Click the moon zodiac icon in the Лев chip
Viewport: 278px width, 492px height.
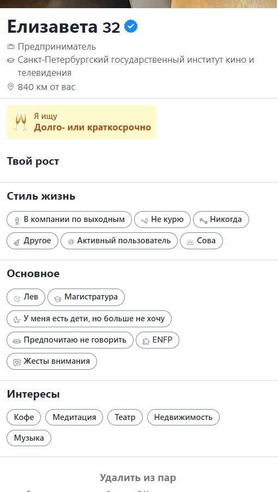[17, 298]
